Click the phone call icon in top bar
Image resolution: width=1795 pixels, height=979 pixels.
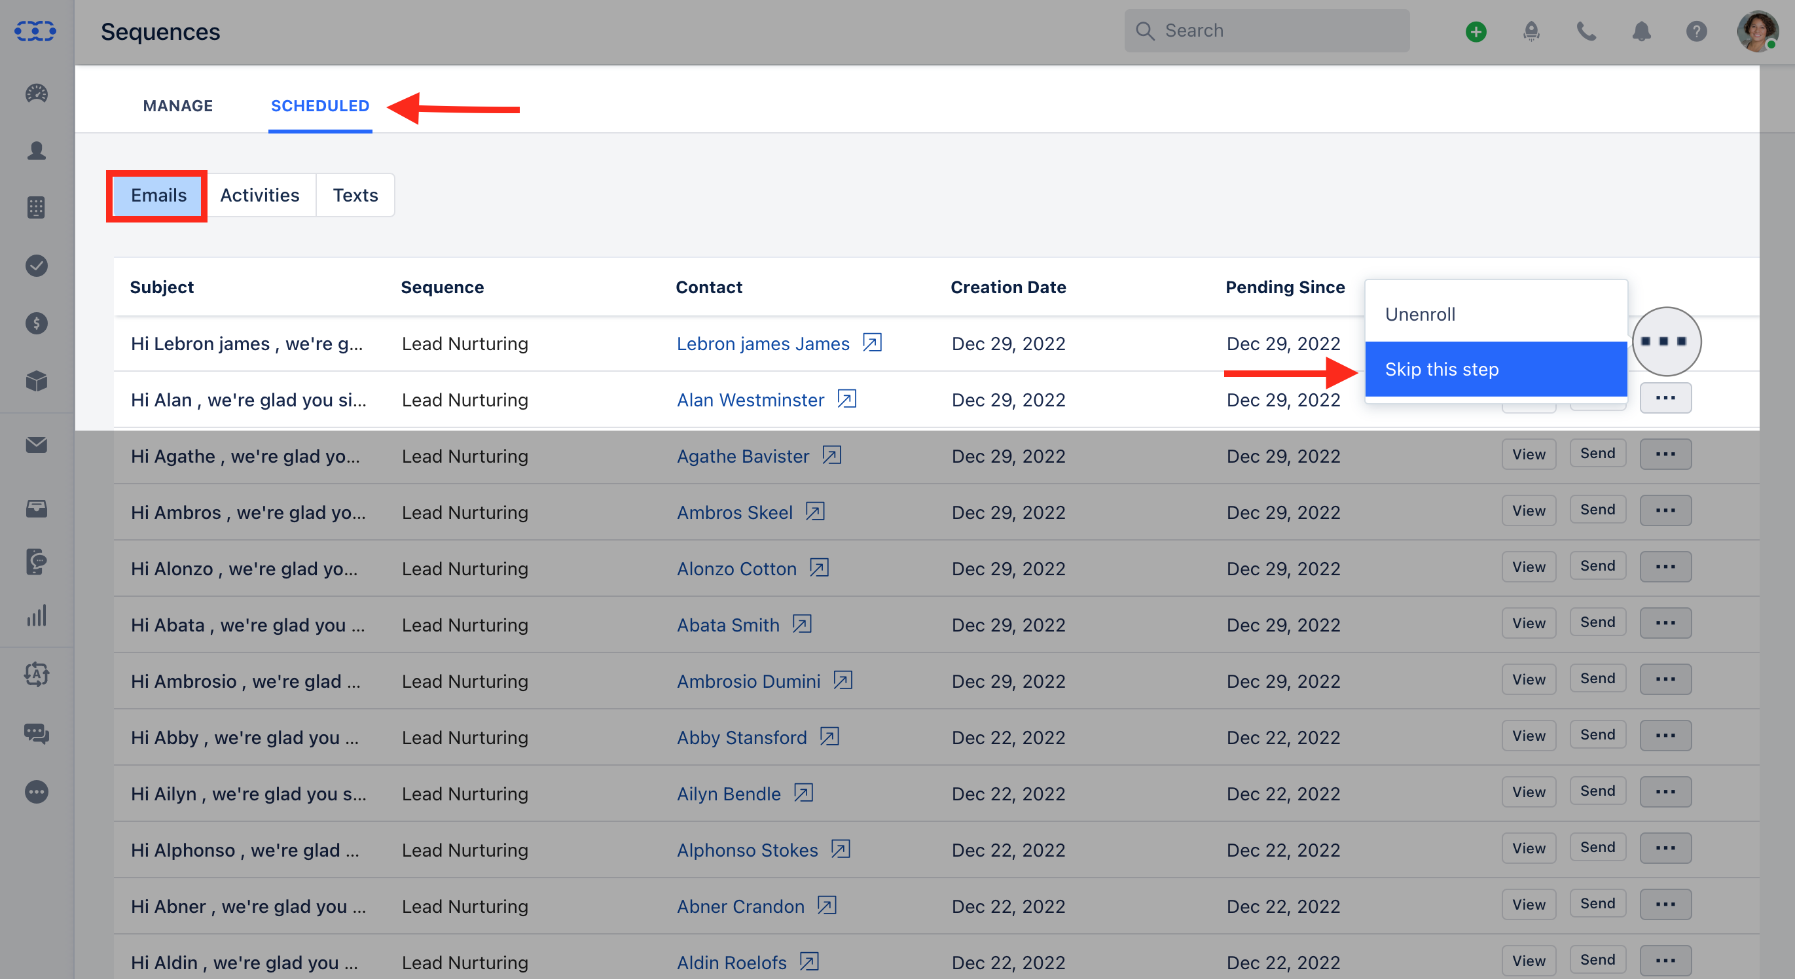[x=1587, y=31]
